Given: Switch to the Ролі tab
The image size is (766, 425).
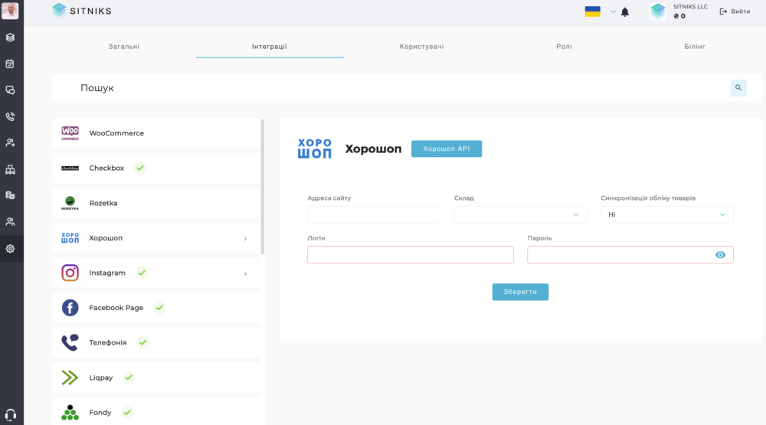Looking at the screenshot, I should [564, 47].
